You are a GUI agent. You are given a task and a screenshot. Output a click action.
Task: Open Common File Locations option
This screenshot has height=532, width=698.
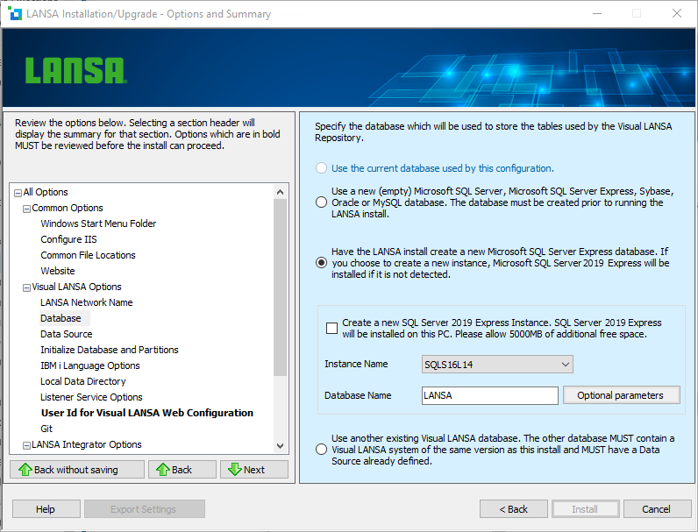(88, 255)
